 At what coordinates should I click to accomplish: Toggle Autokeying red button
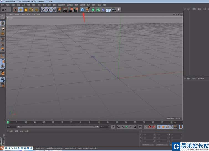coord(150,127)
